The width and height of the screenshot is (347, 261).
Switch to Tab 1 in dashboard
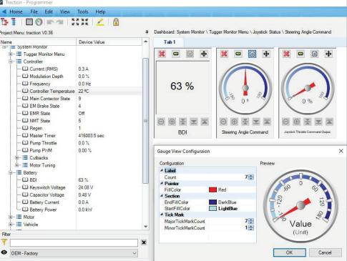pos(170,42)
